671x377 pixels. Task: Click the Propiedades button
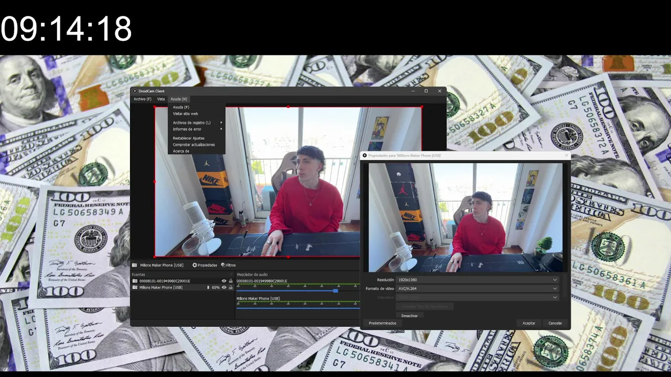pos(204,265)
